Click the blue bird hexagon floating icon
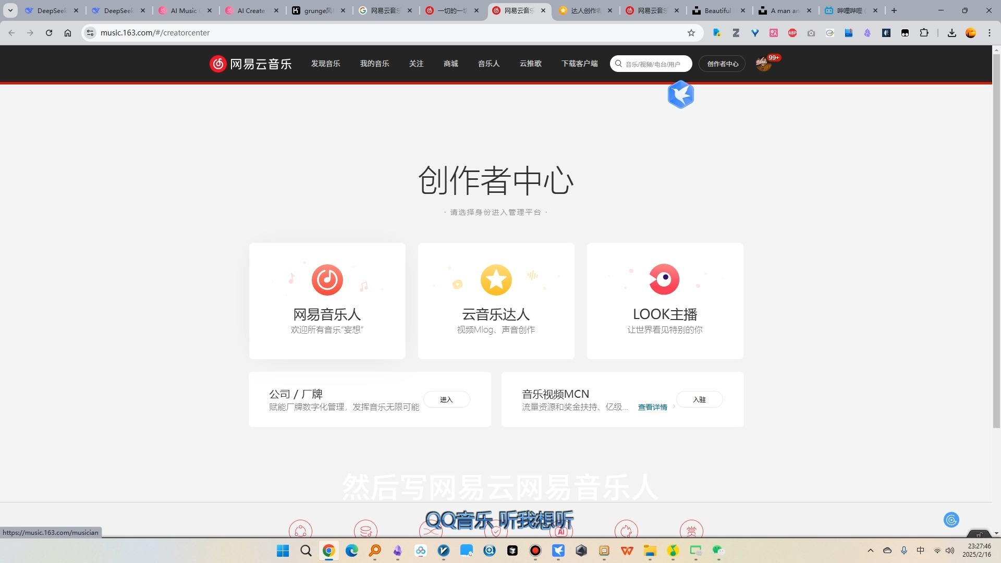The image size is (1001, 563). click(x=680, y=94)
